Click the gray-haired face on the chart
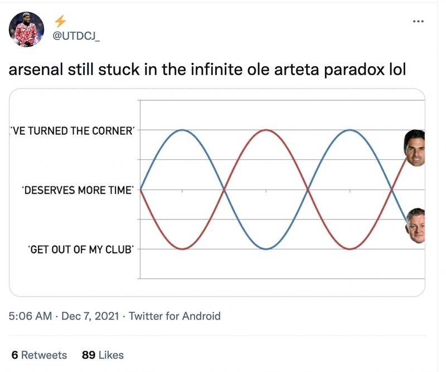 pyautogui.click(x=415, y=226)
